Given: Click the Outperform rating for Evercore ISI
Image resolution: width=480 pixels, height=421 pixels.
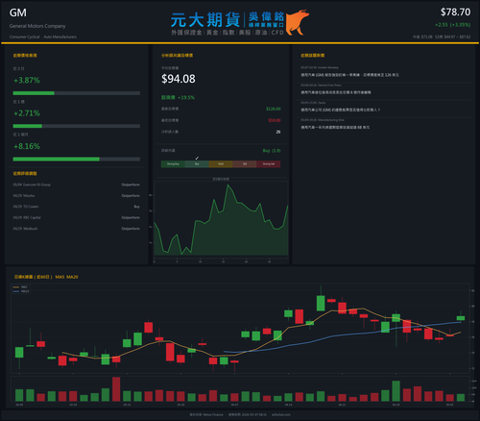Looking at the screenshot, I should tap(131, 185).
